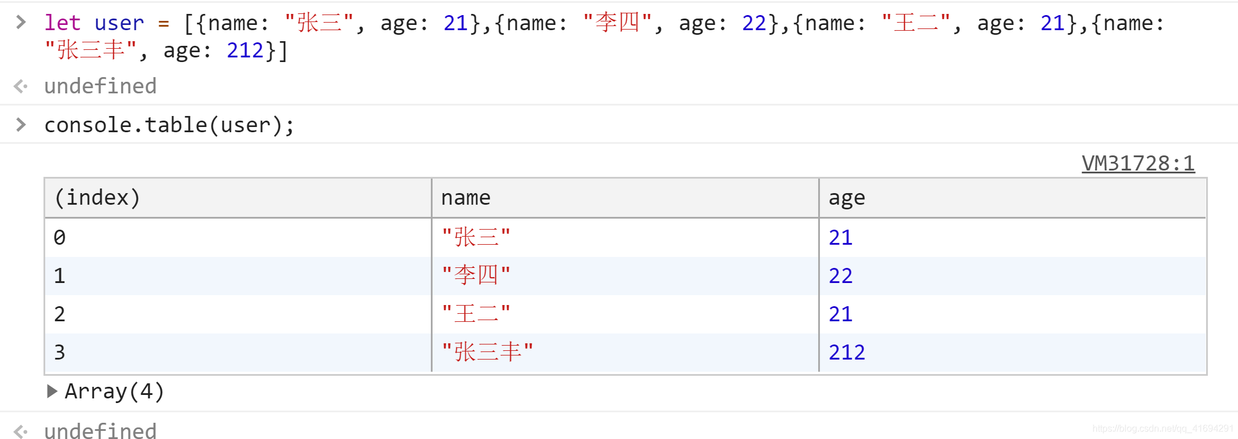This screenshot has height=439, width=1238.
Task: Select the "张三" name cell in row 0
Action: [x=625, y=238]
